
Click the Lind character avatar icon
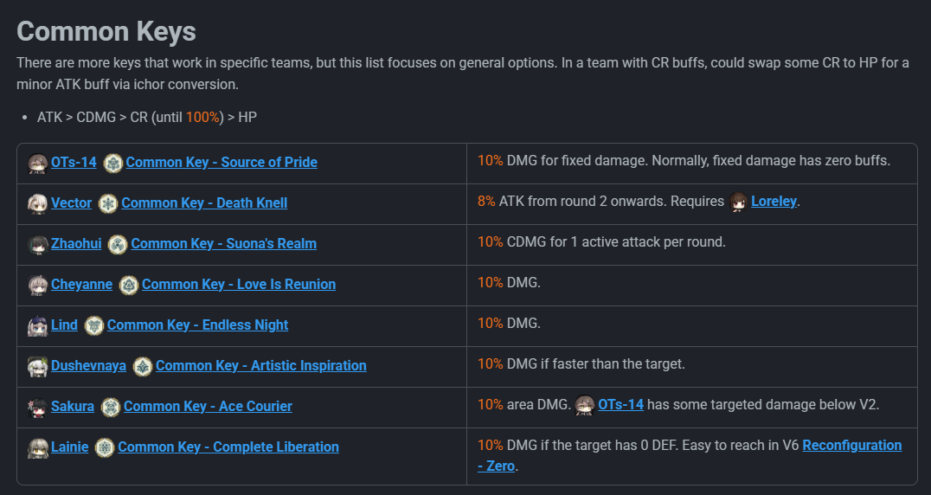click(x=38, y=326)
